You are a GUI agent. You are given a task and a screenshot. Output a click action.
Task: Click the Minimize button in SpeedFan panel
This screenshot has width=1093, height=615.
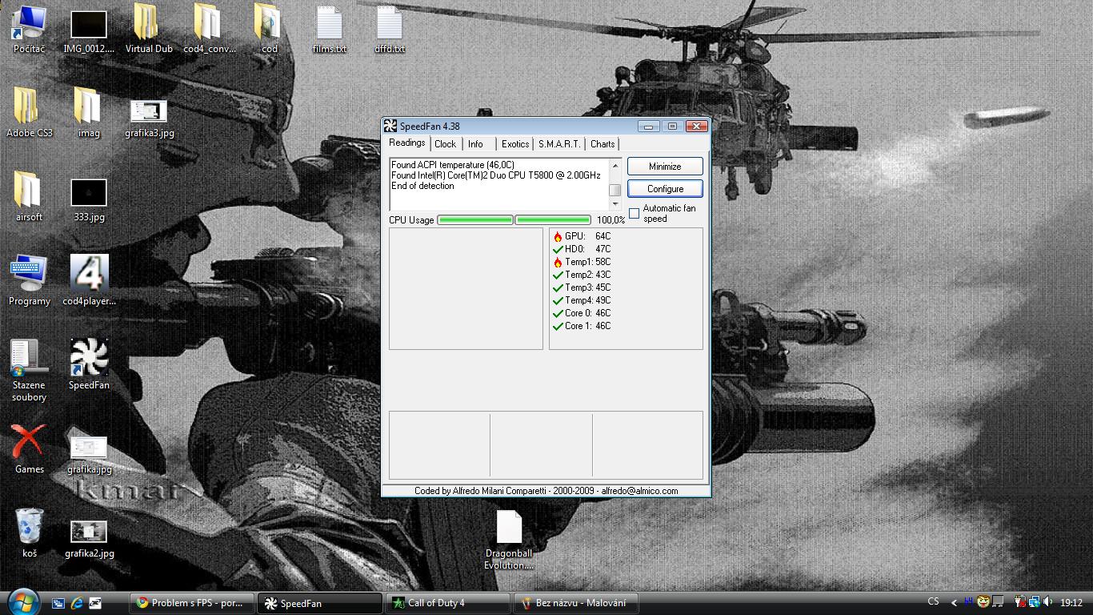665,167
